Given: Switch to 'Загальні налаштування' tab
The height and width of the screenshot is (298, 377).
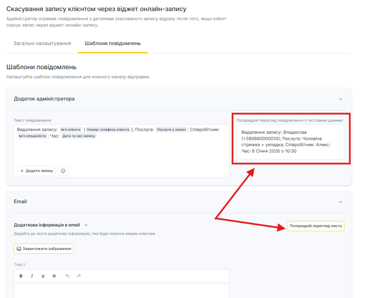Looking at the screenshot, I should [x=42, y=43].
